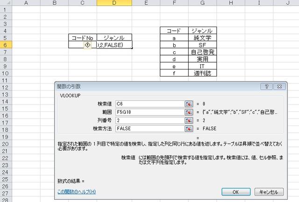Select column G header
This screenshot has height=202, width=299.
coord(202,3)
